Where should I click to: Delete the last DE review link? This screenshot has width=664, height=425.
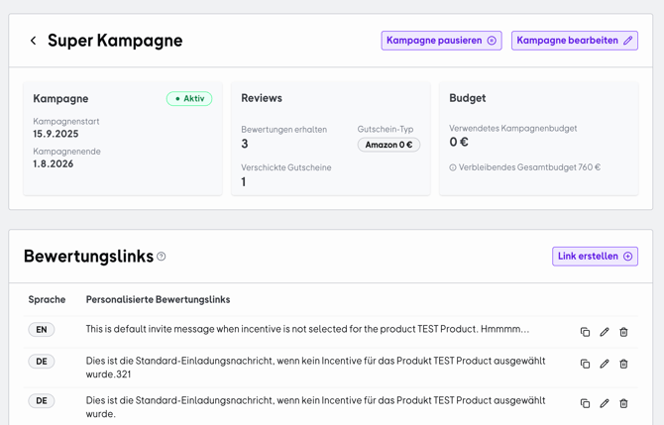(x=623, y=403)
